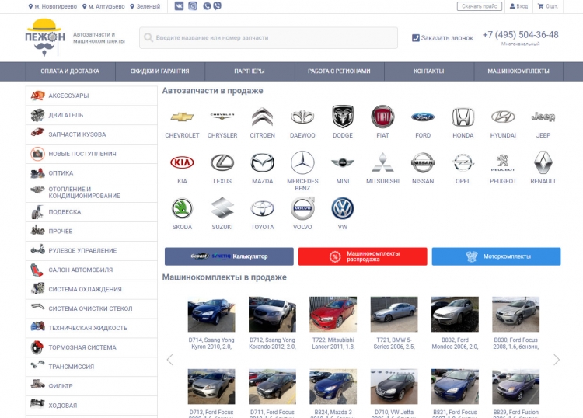Screen dimensions: 583x418
Task: Select the Dodge brand logo
Action: (343, 117)
